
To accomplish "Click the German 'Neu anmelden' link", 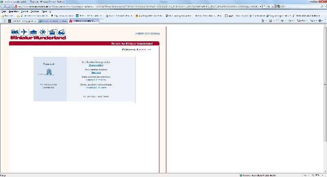I will [x=96, y=65].
